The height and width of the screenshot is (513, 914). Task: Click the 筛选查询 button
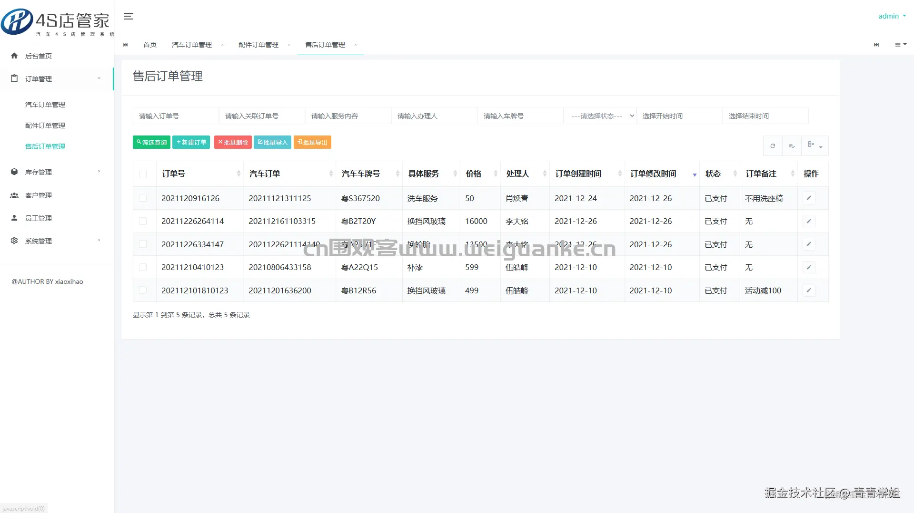point(151,142)
